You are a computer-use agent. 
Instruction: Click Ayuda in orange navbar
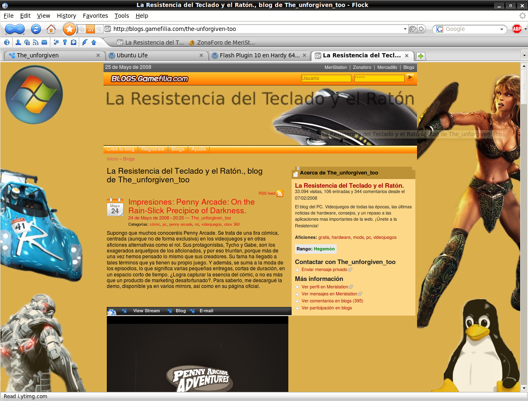(x=198, y=149)
